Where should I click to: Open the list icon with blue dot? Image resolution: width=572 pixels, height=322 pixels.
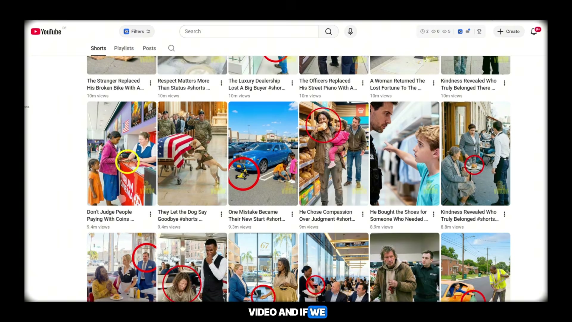(468, 31)
